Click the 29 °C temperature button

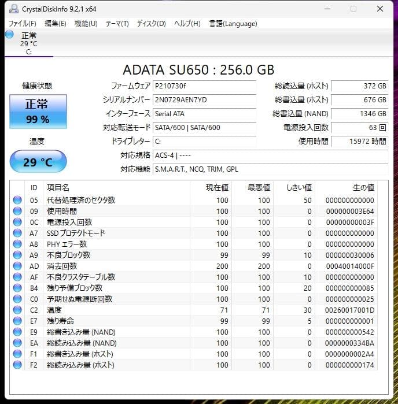(38, 162)
